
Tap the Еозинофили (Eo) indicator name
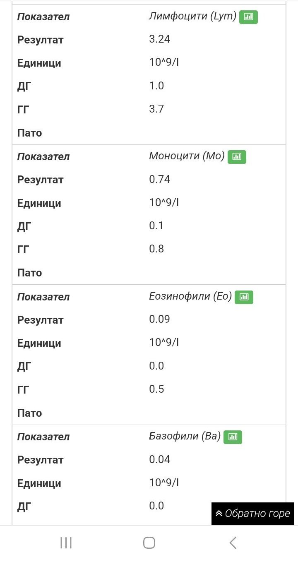(190, 296)
